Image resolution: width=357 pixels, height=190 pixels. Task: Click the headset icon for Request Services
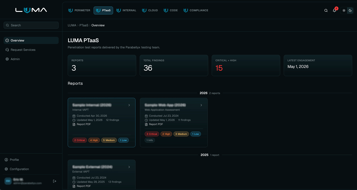(7, 50)
